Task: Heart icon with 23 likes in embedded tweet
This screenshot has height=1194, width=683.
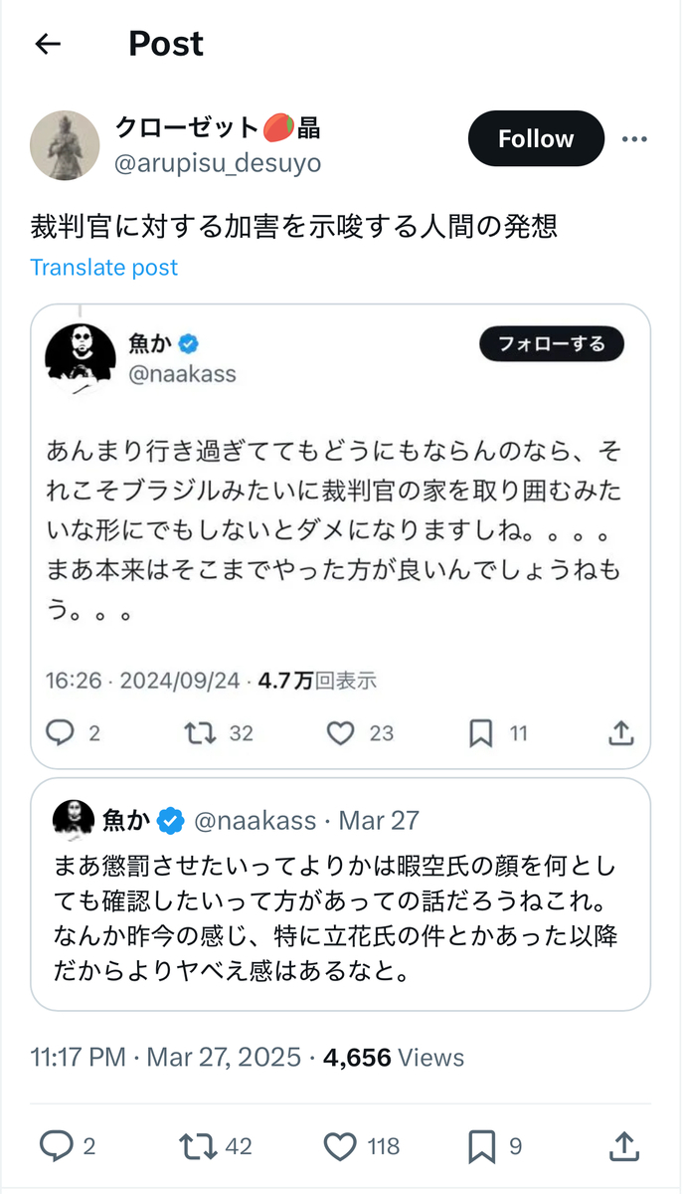Action: (341, 733)
